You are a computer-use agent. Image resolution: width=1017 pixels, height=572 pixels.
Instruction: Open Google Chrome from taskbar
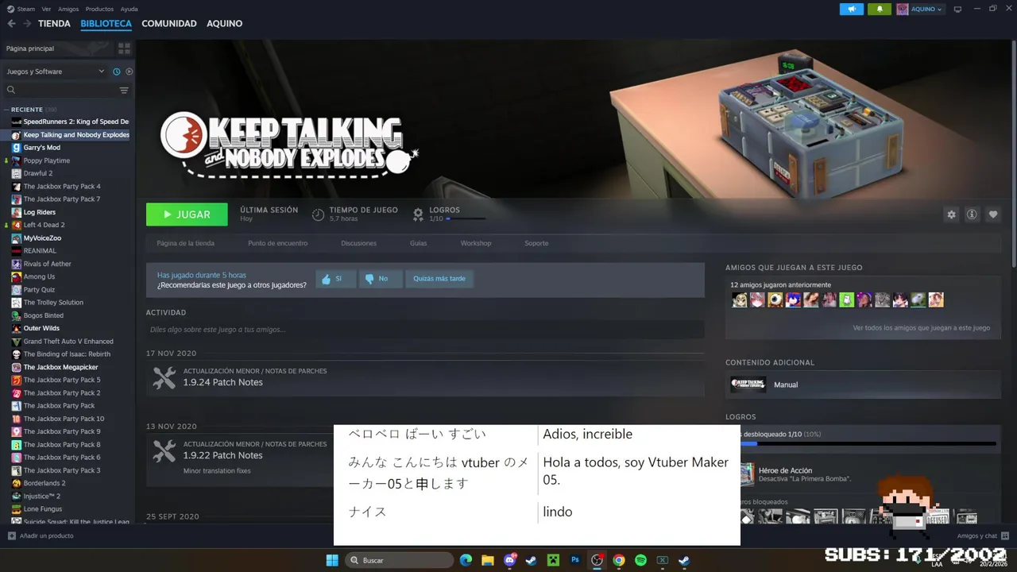point(619,560)
